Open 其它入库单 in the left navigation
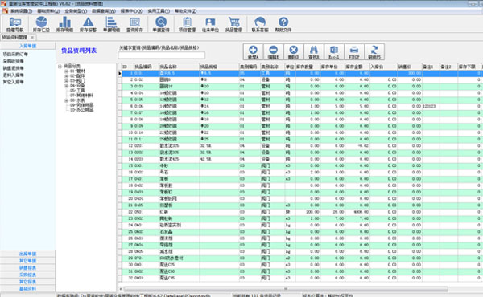483x297 pixels. 13,82
